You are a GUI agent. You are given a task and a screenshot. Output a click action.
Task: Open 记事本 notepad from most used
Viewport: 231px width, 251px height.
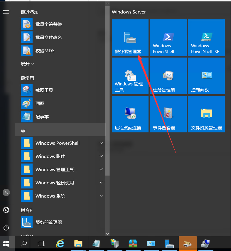(60, 117)
